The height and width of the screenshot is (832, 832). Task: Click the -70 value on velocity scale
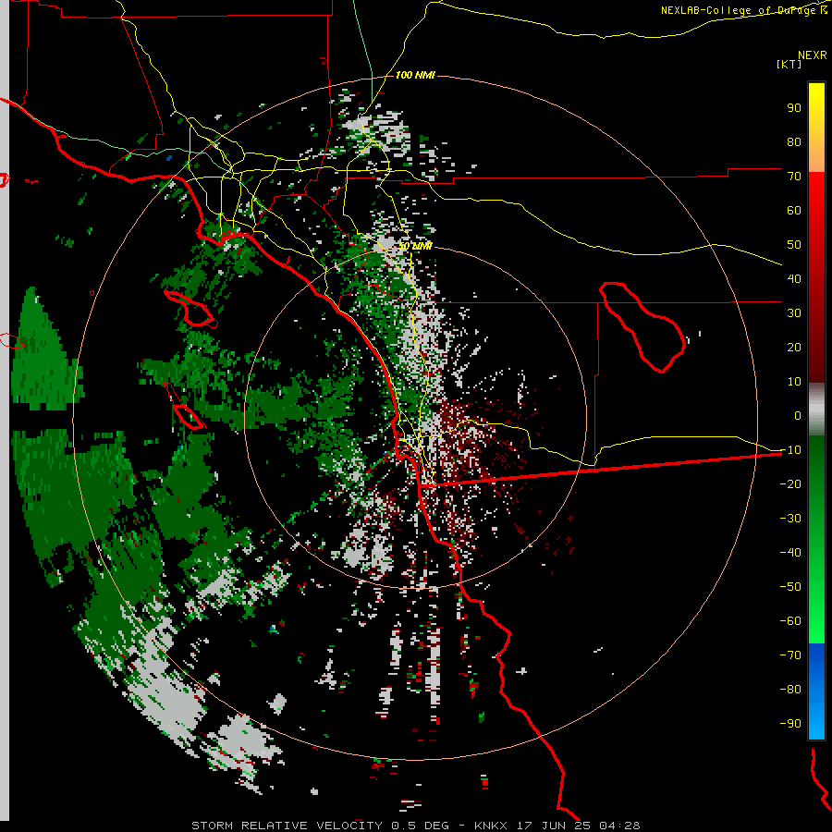pos(790,655)
